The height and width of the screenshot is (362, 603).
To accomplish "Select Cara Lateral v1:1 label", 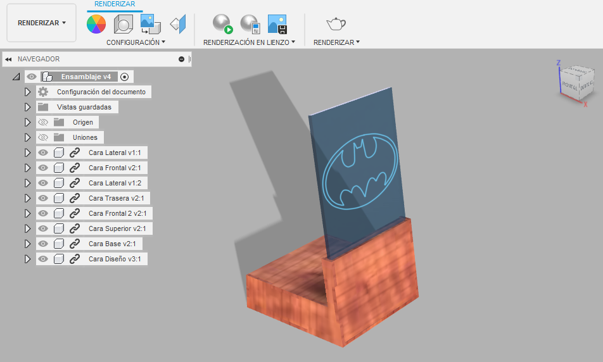I will tap(115, 153).
